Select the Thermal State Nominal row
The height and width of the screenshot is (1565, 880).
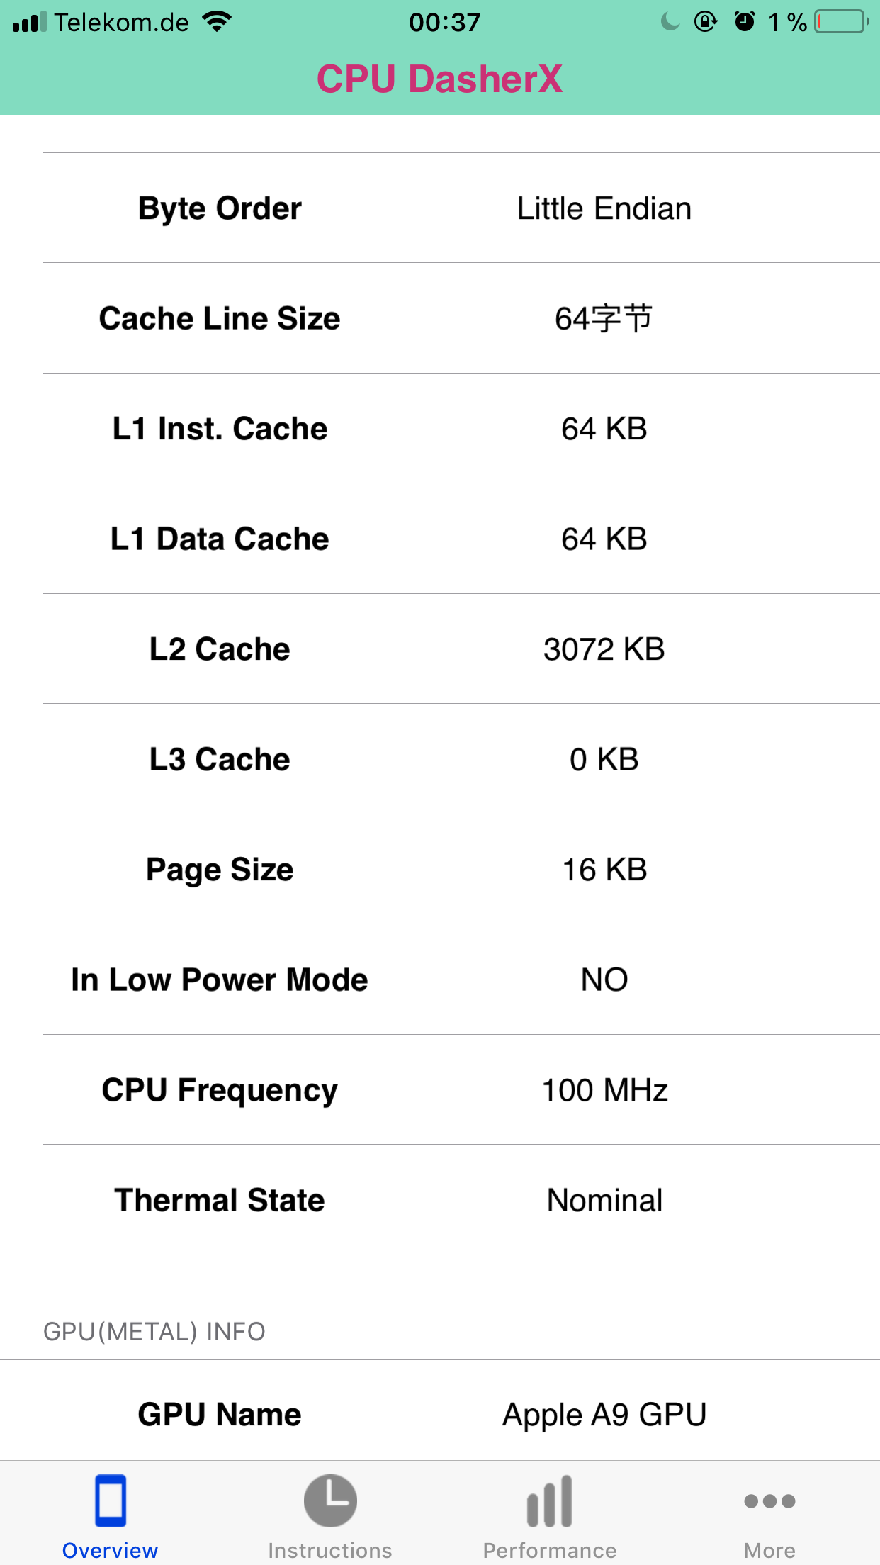coord(461,1199)
